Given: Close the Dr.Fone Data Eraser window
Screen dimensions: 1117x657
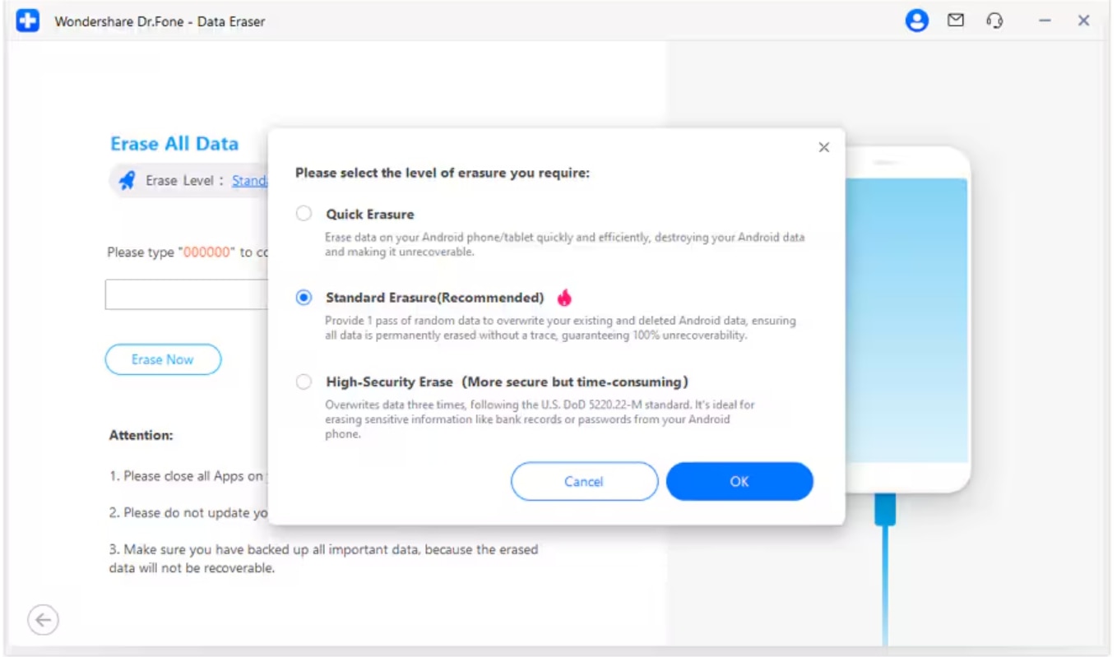Looking at the screenshot, I should [1083, 21].
